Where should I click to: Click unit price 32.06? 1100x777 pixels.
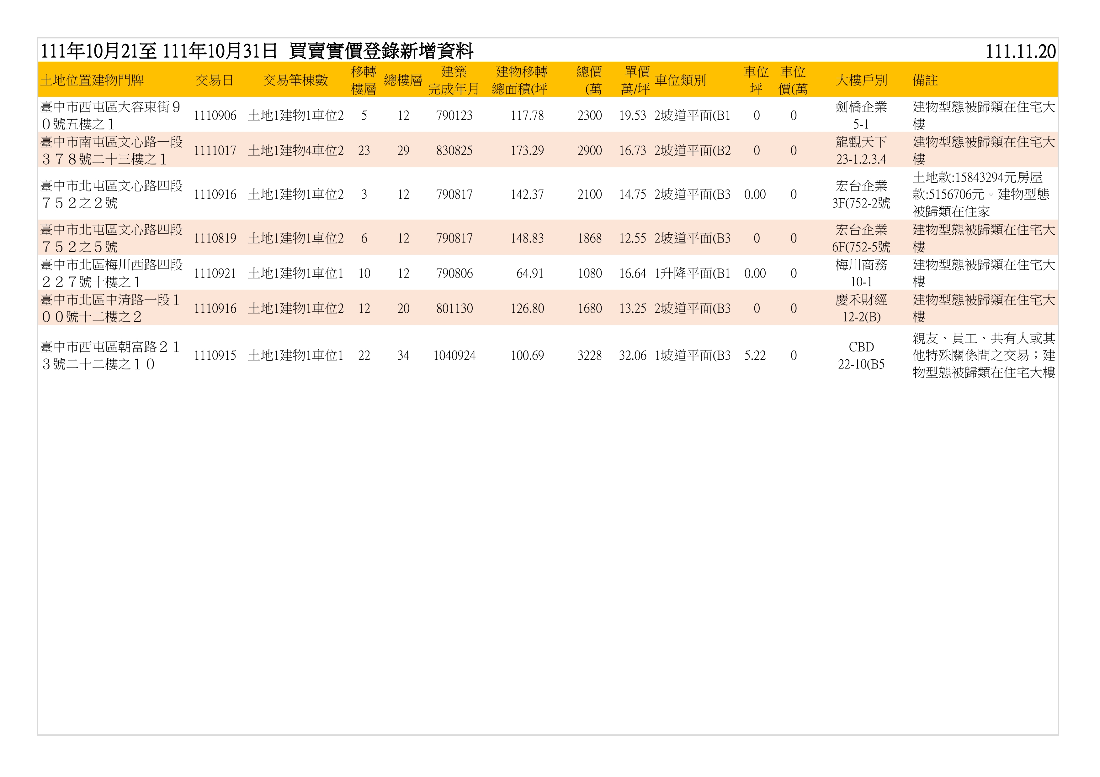click(632, 356)
